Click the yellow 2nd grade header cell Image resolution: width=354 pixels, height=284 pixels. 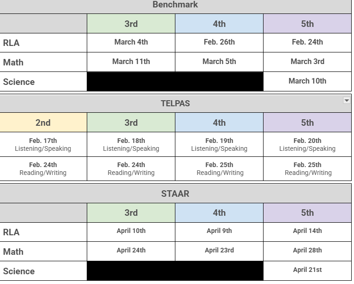tap(43, 123)
